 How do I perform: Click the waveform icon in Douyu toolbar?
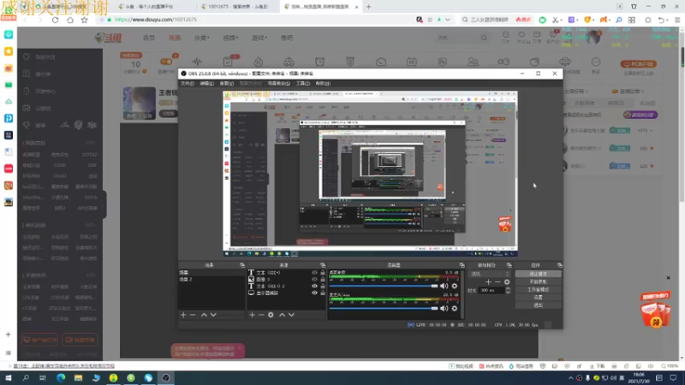[x=197, y=62]
